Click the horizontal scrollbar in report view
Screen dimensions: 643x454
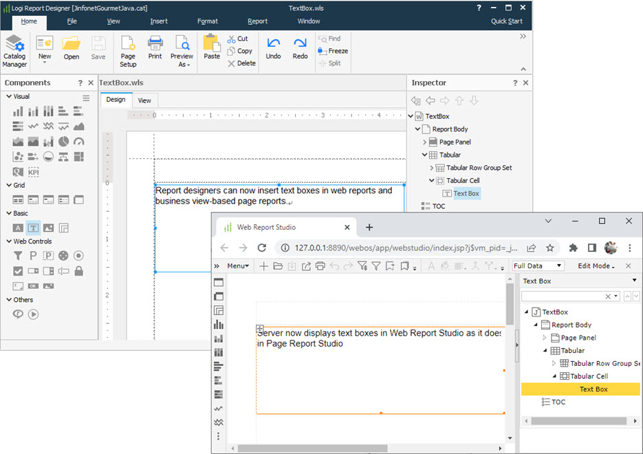(x=312, y=448)
